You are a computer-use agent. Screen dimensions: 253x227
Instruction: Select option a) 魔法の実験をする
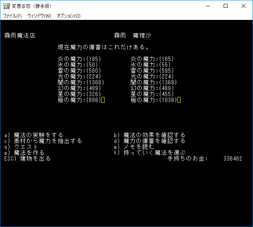click(x=34, y=135)
